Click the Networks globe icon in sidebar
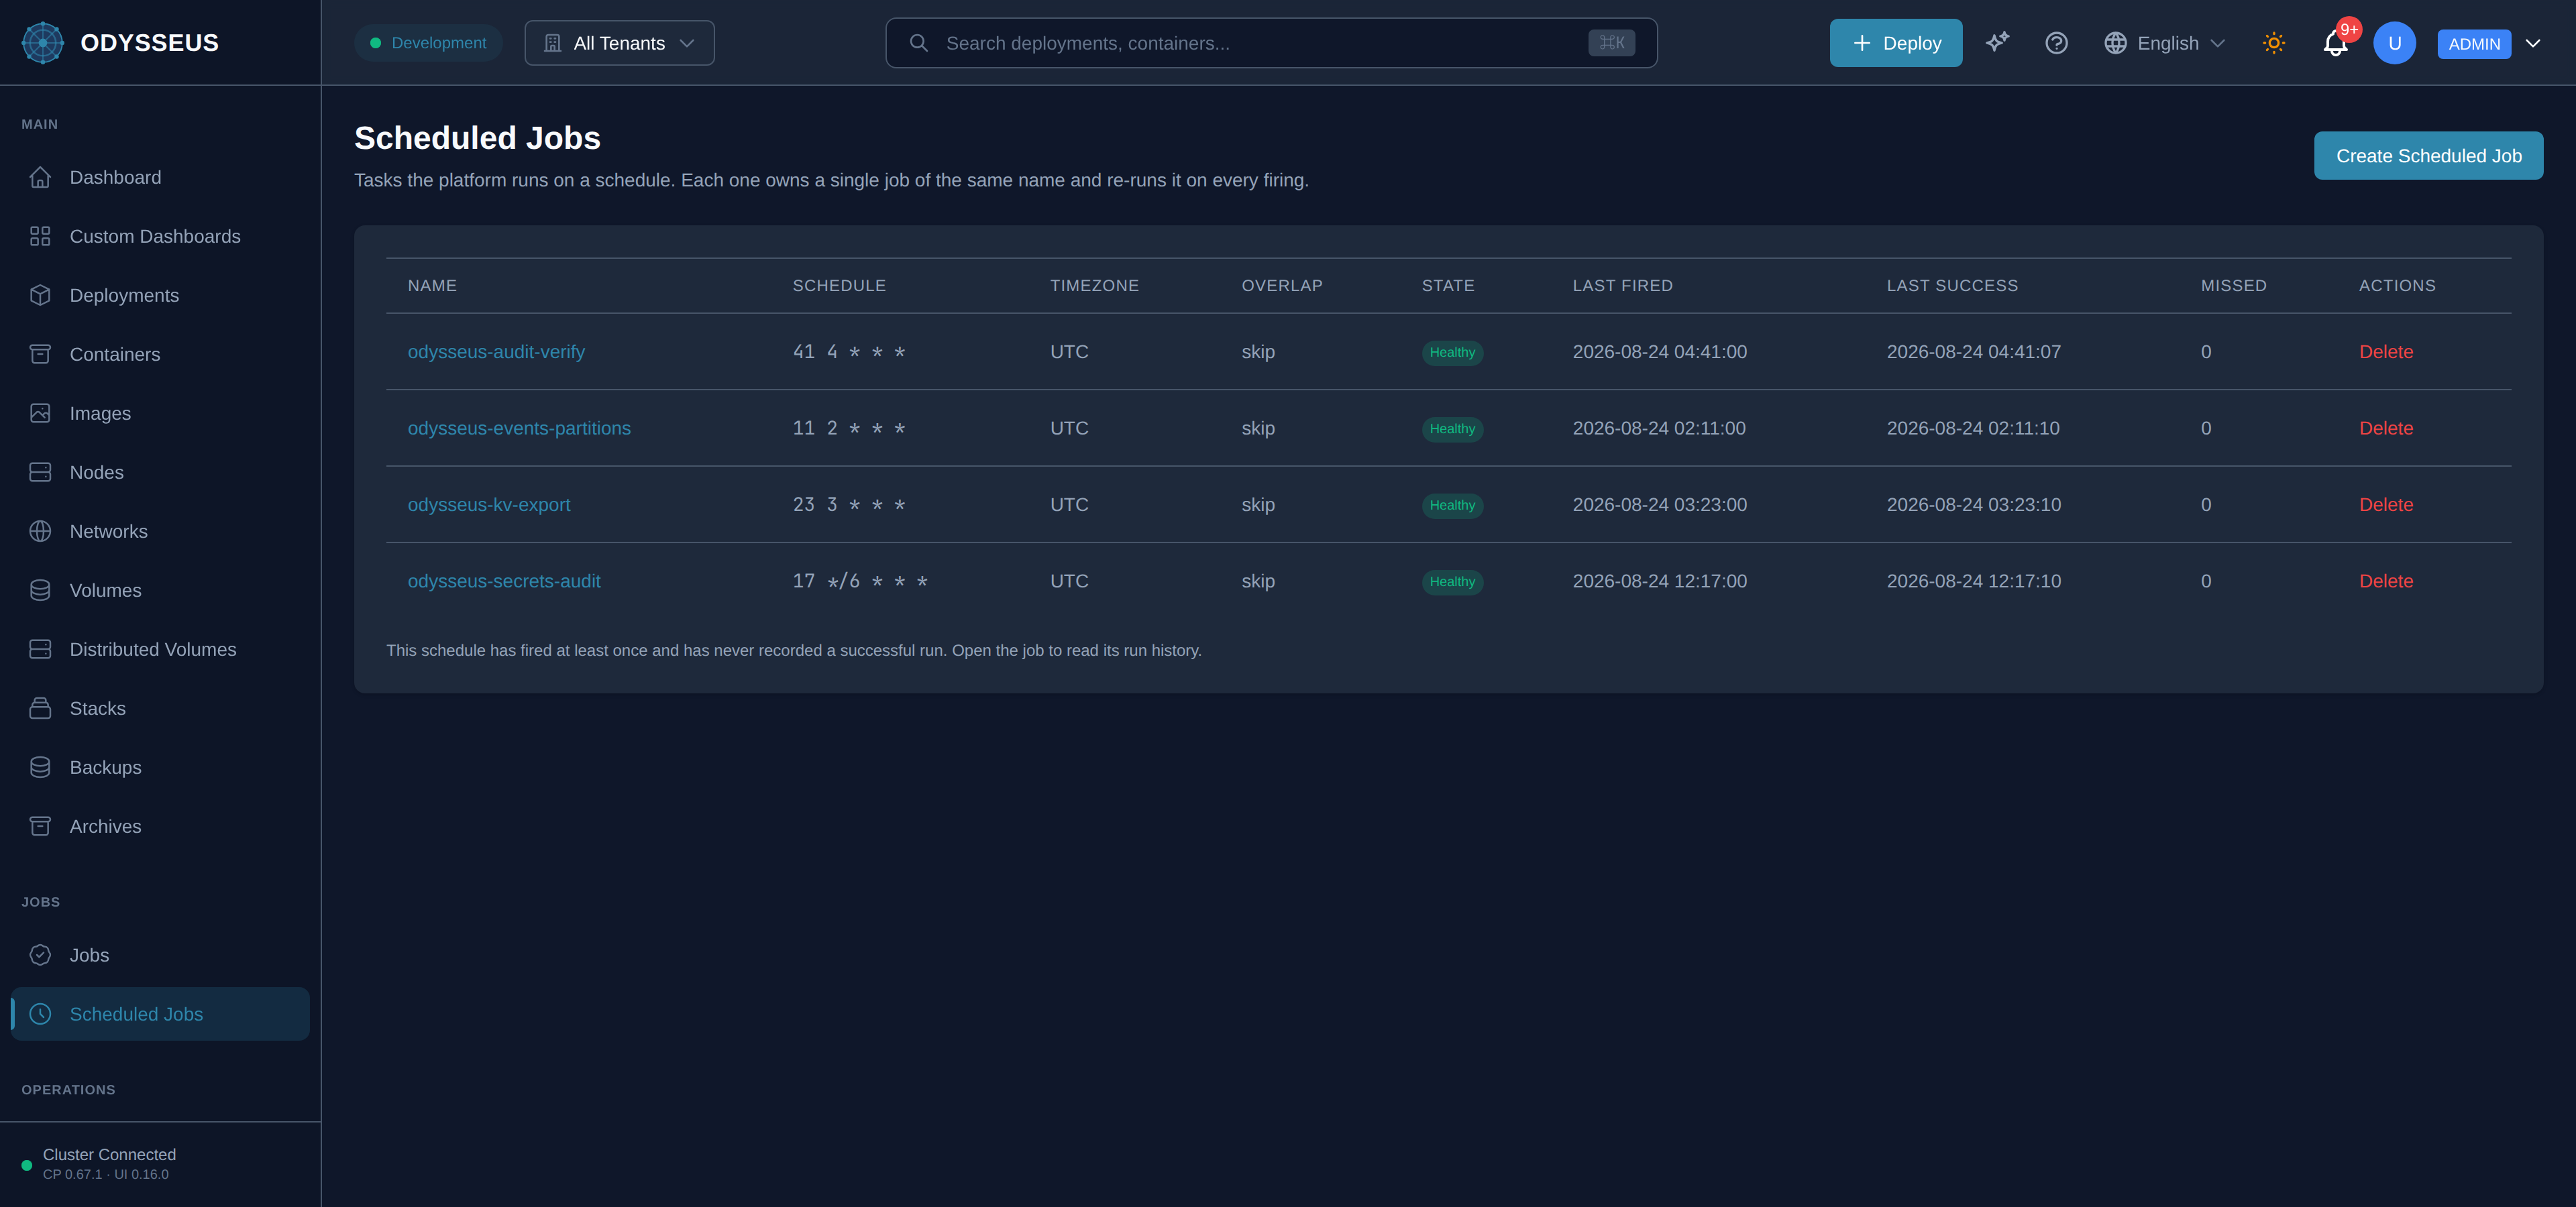Viewport: 2576px width, 1207px height. point(40,530)
